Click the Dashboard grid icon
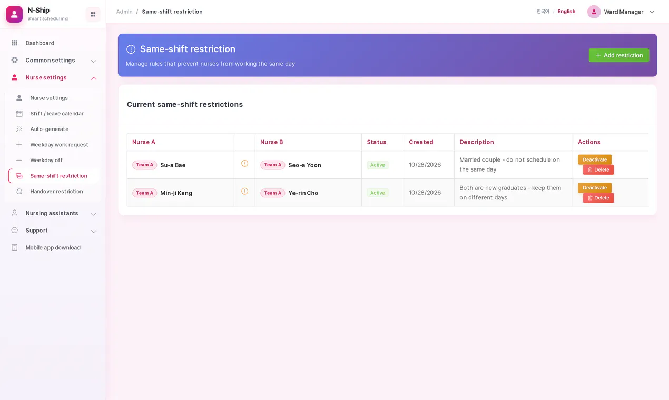The image size is (669, 400). click(x=15, y=43)
